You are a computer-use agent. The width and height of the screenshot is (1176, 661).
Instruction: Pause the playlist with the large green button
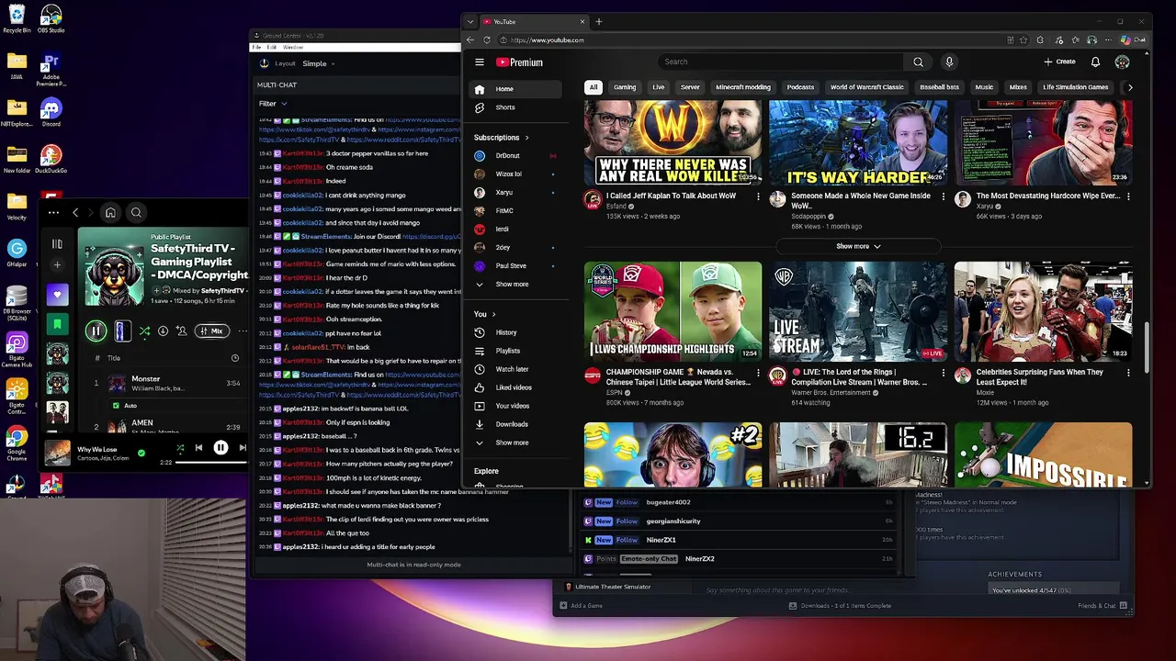coord(96,331)
